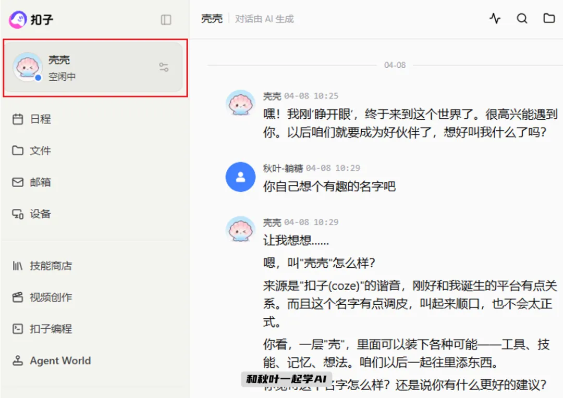This screenshot has width=563, height=398.
Task: Click 壳壳 avatar in the sidebar card
Action: coord(27,67)
